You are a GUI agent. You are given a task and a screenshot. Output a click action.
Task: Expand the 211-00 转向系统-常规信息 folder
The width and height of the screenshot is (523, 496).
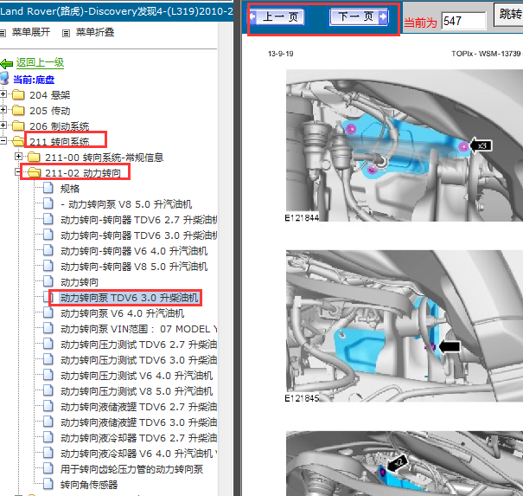19,157
